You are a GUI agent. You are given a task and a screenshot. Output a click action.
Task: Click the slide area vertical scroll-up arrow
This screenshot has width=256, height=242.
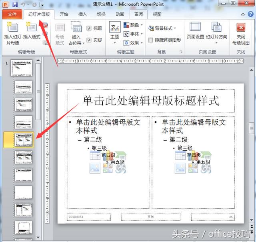coord(252,70)
